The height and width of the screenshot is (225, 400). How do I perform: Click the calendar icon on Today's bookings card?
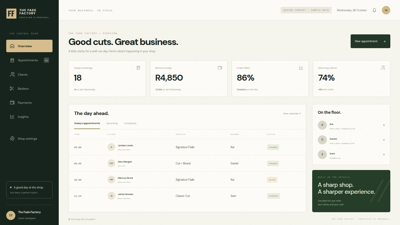[138, 67]
